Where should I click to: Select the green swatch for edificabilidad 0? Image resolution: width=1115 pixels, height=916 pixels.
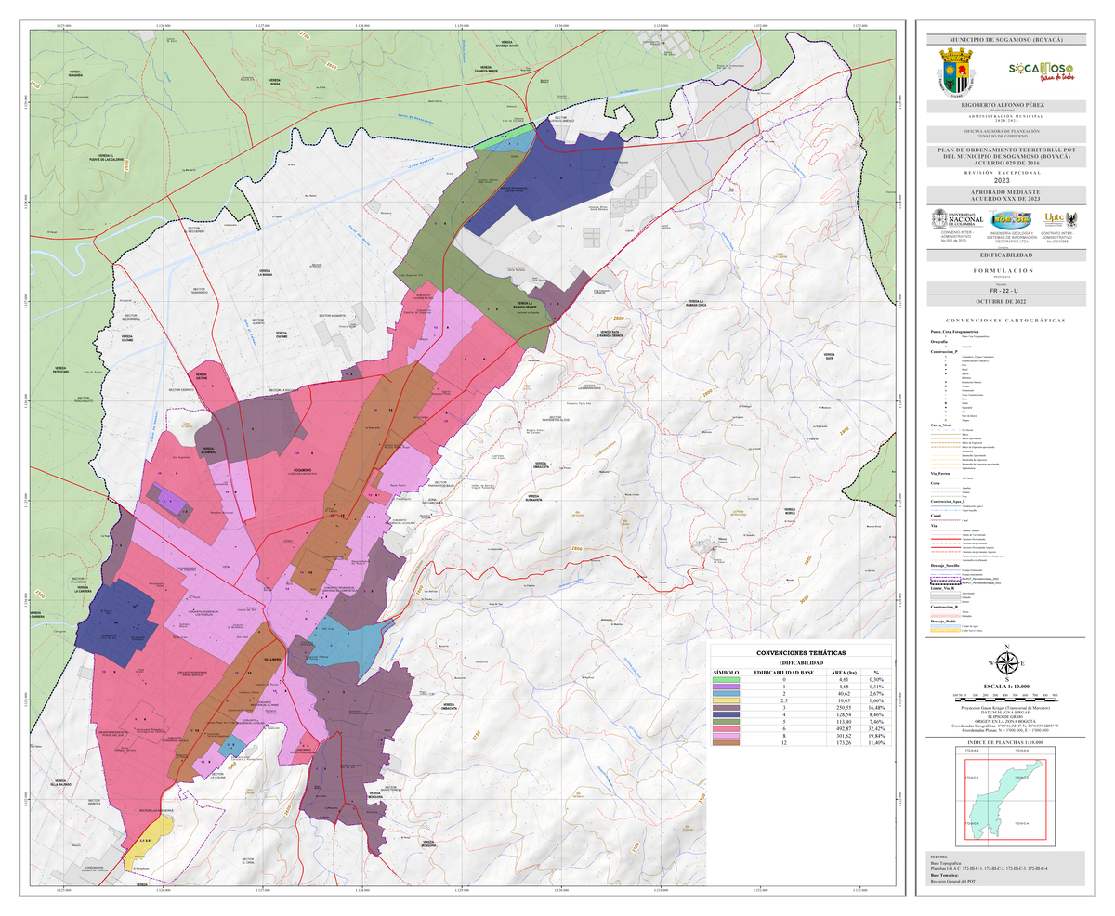[725, 680]
